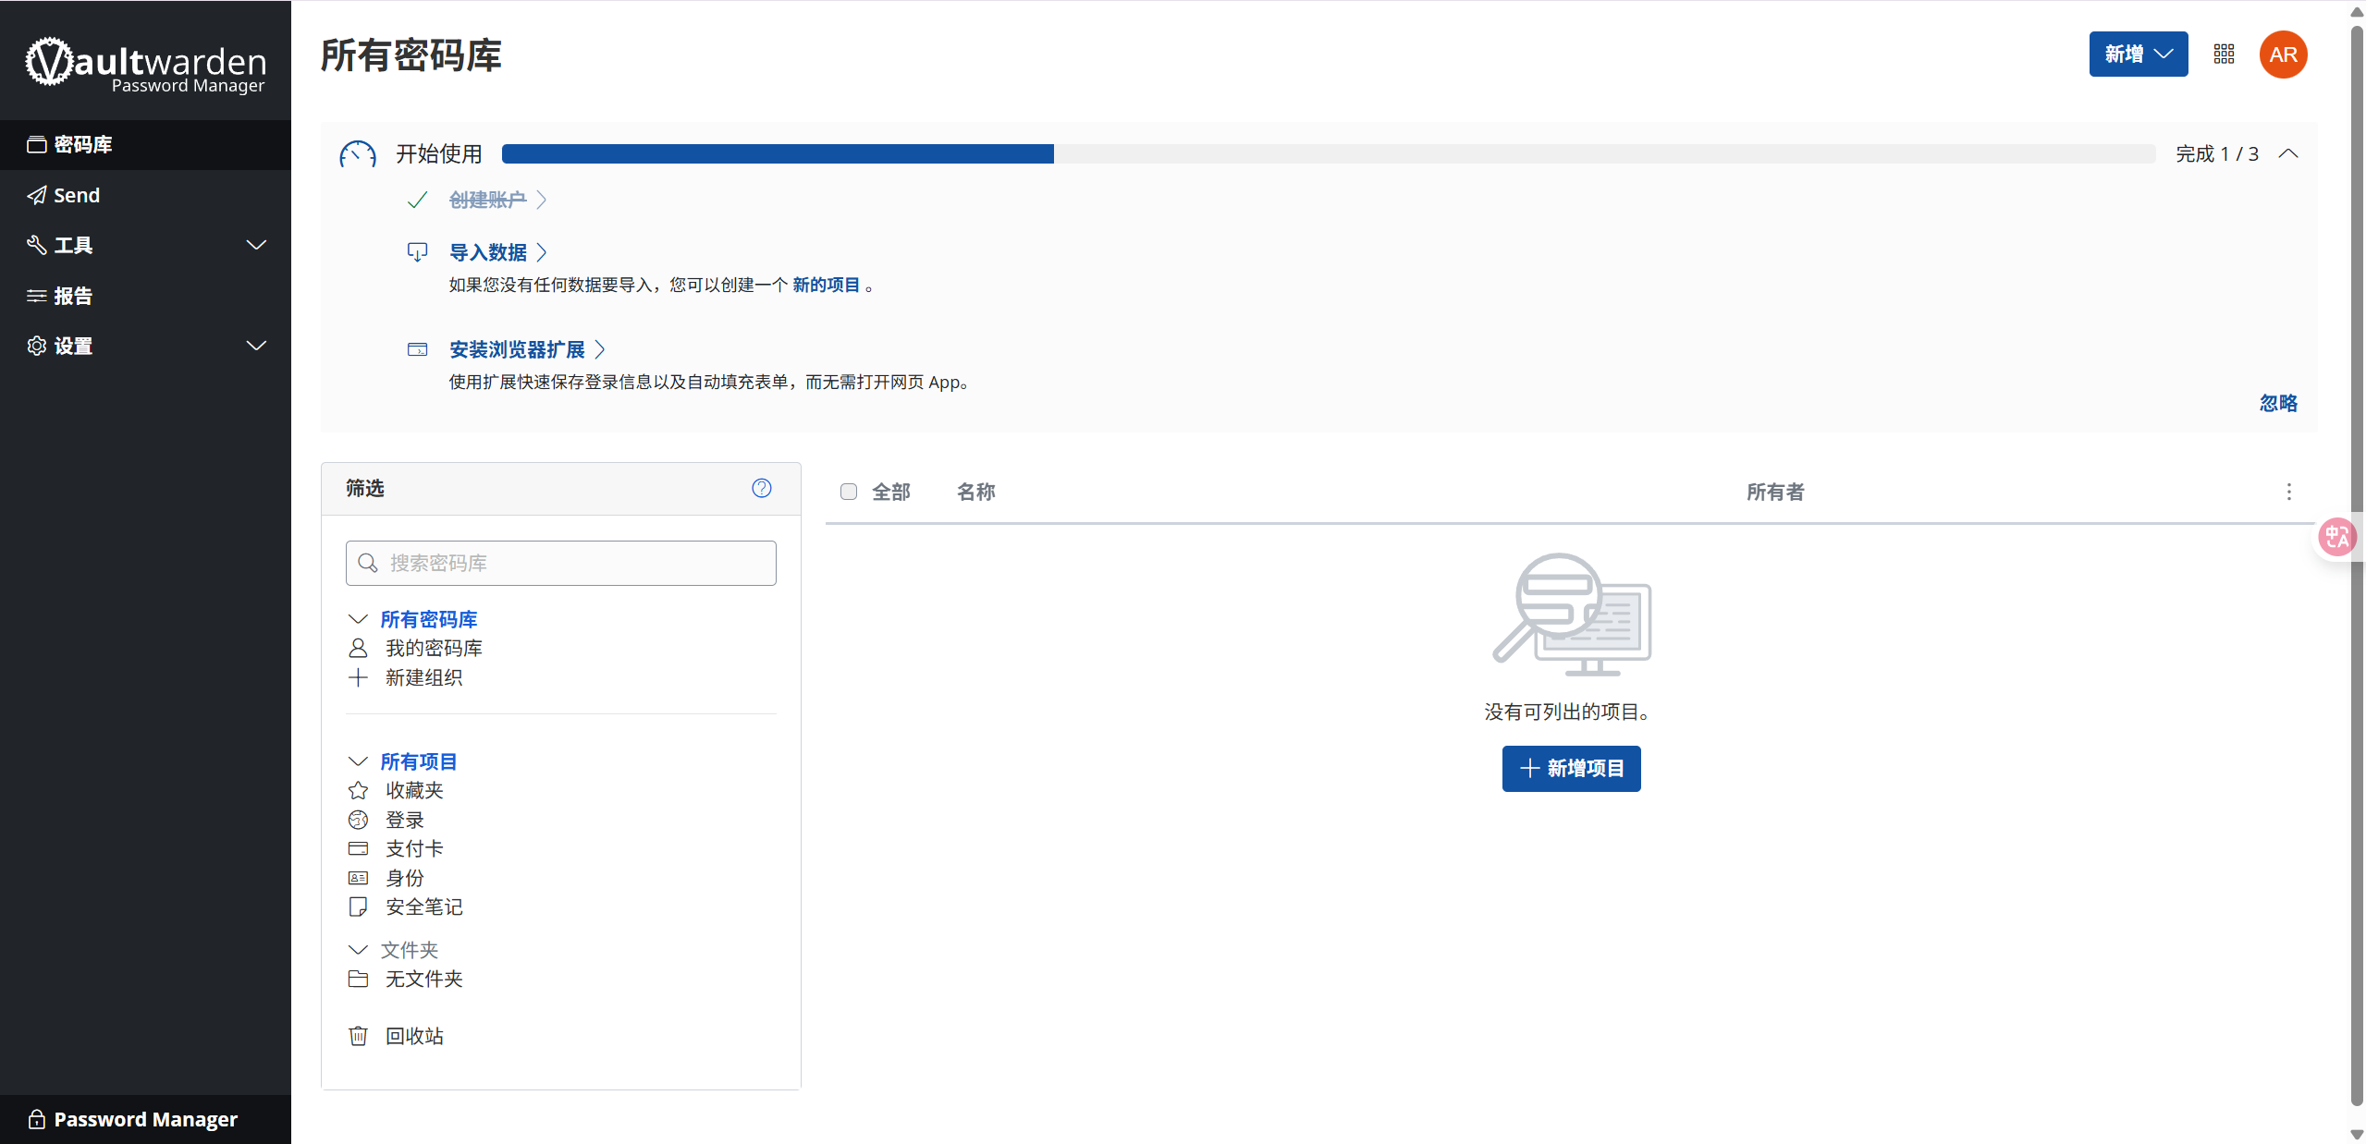Collapse the Getting Started (开始使用) panel
The height and width of the screenshot is (1144, 2366).
point(2287,153)
